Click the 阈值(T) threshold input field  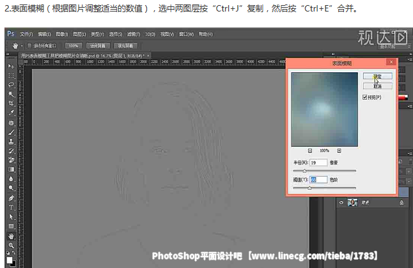(x=318, y=180)
